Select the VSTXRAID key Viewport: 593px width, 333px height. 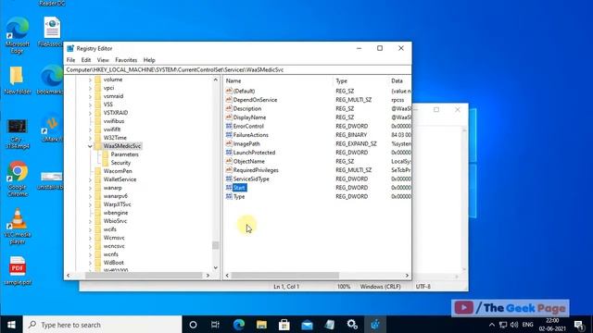pos(115,113)
